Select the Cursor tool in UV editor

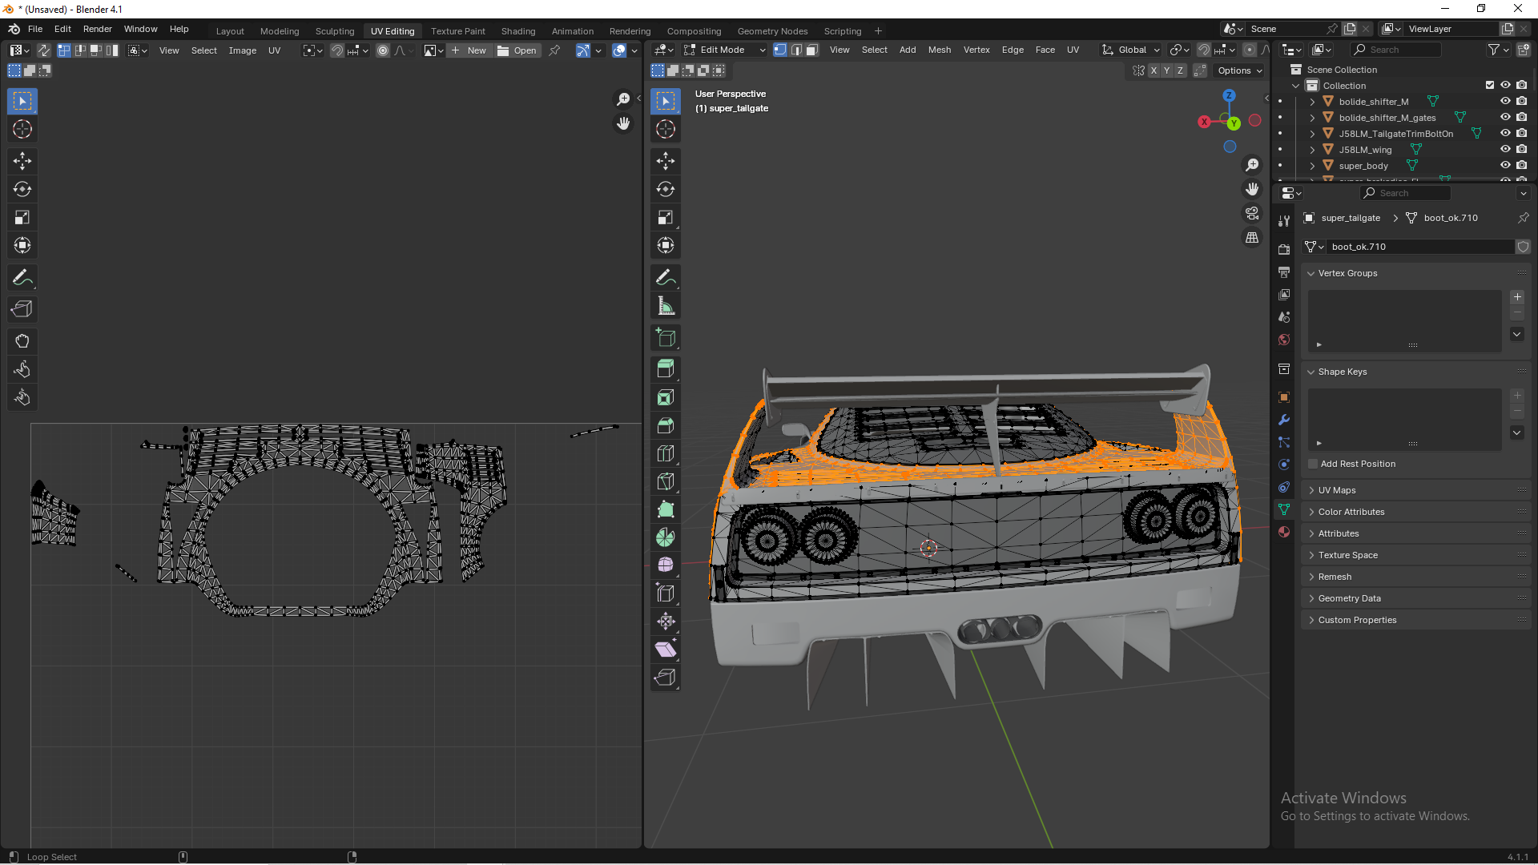click(x=22, y=129)
